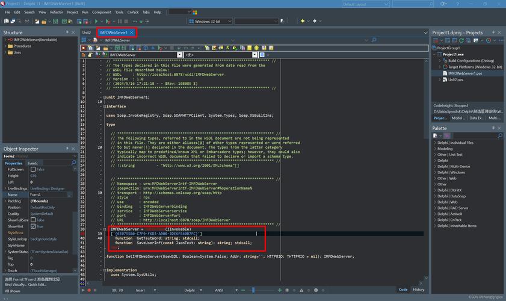This screenshot has height=301, width=506.
Task: Toggle the FullScreen property checkbox
Action: pos(33,169)
